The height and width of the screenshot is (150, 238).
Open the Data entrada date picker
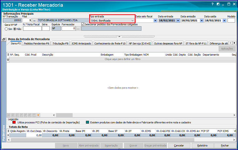(x=178, y=20)
